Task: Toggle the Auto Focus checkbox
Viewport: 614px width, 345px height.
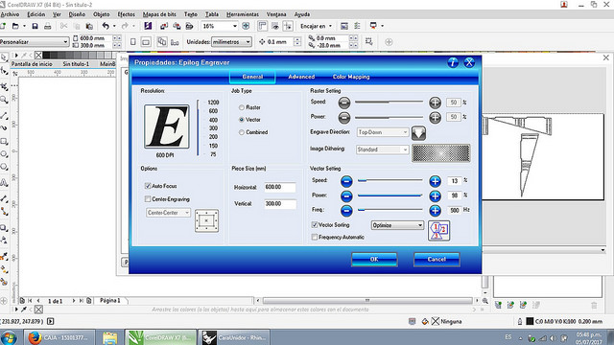Action: point(148,186)
